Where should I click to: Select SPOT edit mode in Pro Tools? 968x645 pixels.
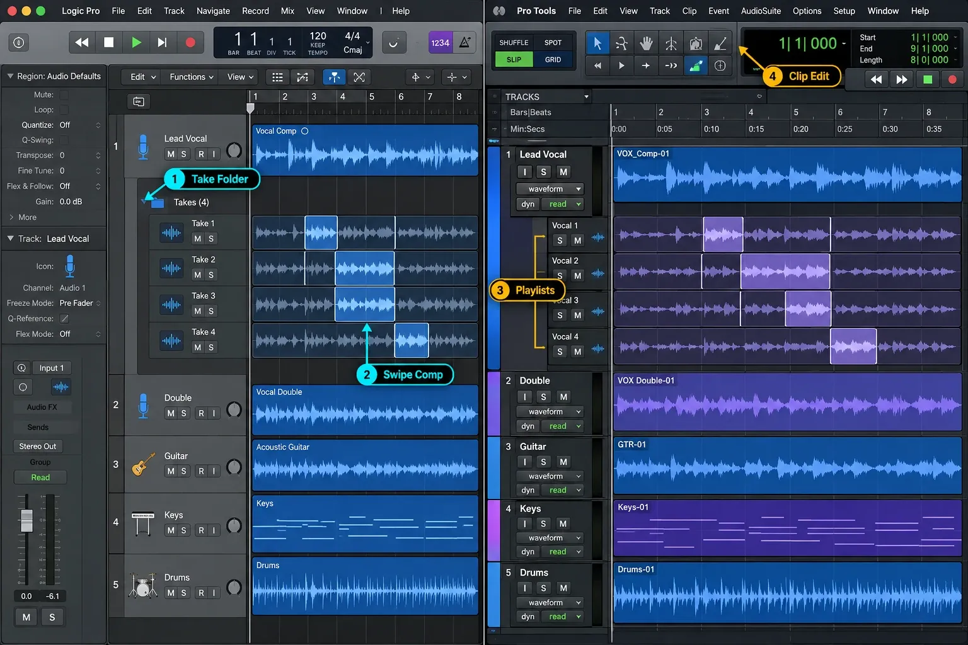coord(553,43)
